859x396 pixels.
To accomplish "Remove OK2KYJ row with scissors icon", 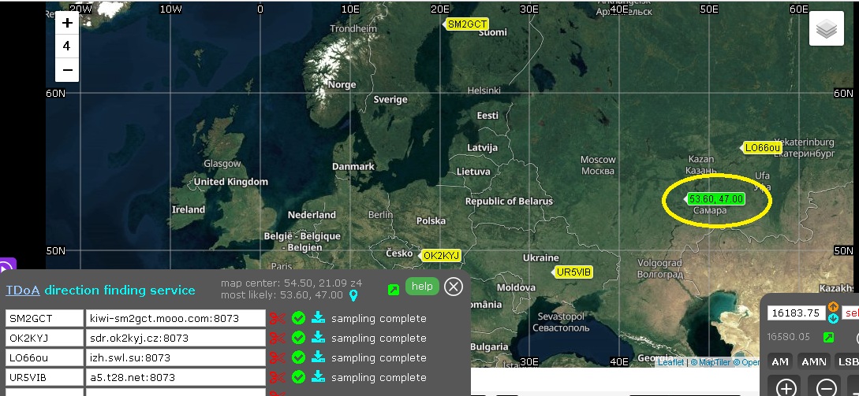I will (x=278, y=338).
